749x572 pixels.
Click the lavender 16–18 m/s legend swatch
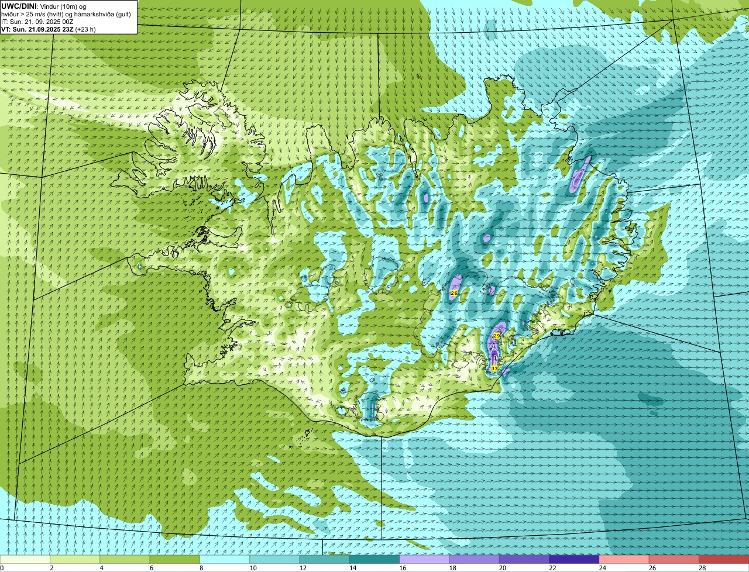click(x=424, y=560)
